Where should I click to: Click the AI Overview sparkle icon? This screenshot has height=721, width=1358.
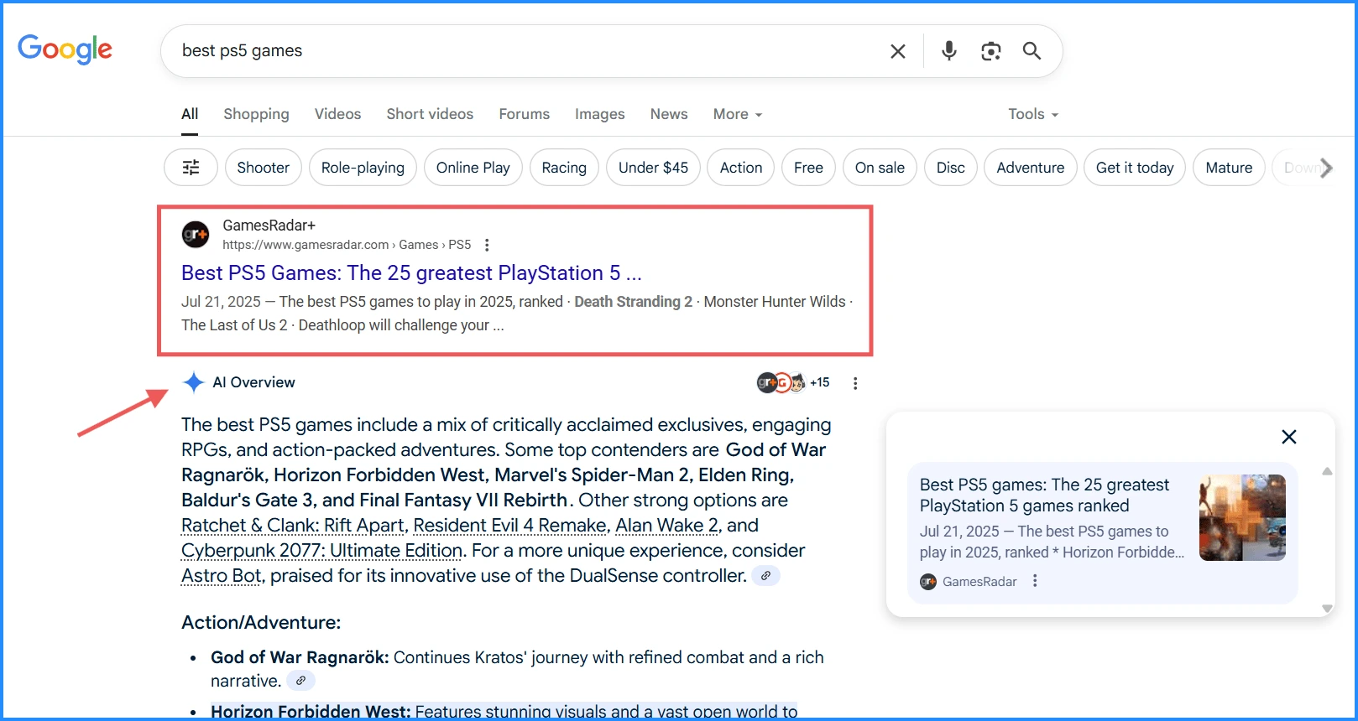194,382
